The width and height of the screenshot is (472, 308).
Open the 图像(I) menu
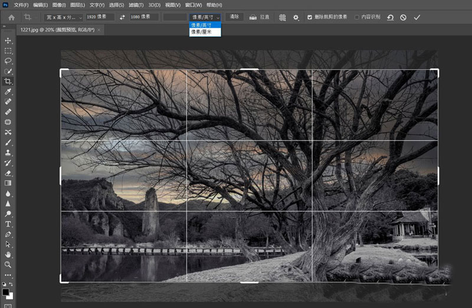tap(59, 5)
